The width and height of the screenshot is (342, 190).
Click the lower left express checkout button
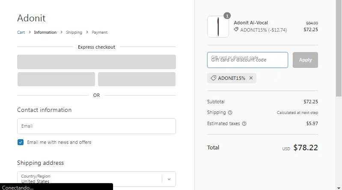[56, 79]
